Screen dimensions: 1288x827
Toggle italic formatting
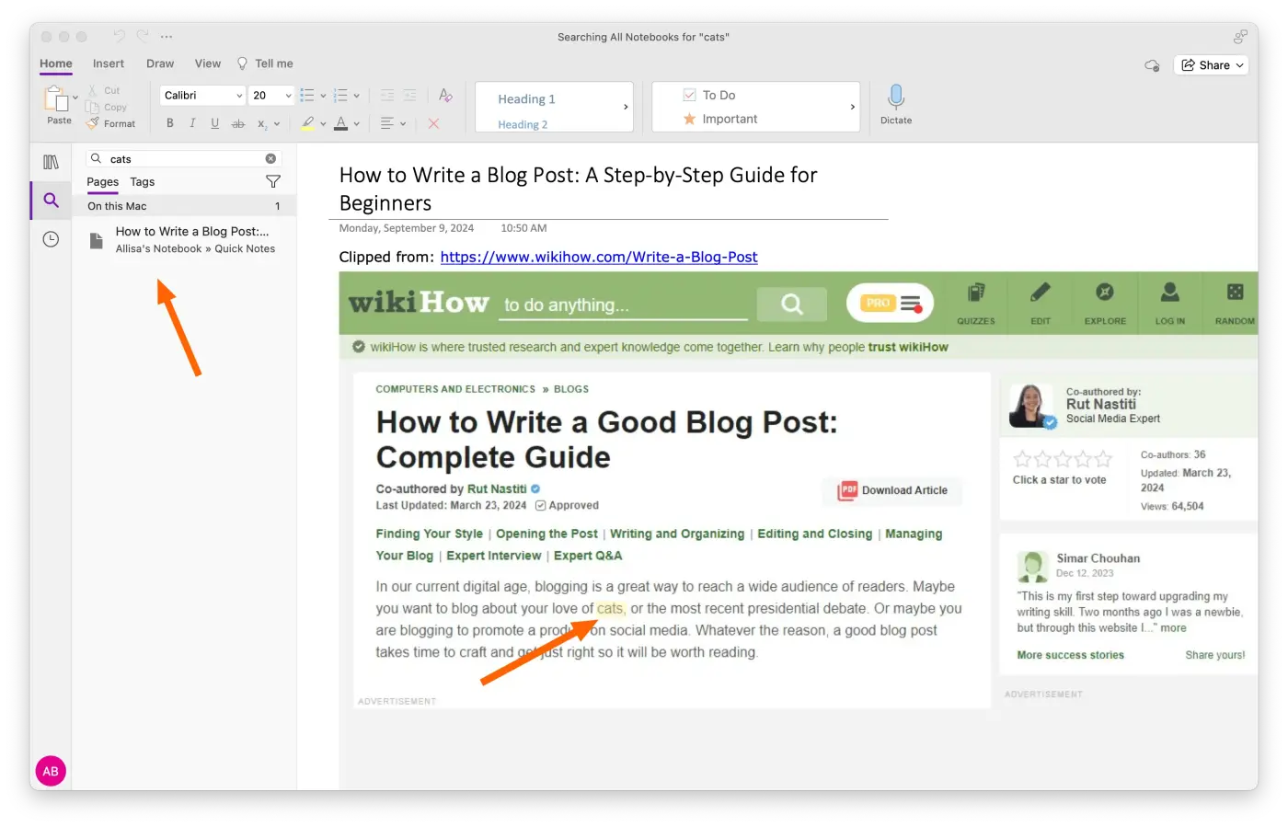[192, 123]
